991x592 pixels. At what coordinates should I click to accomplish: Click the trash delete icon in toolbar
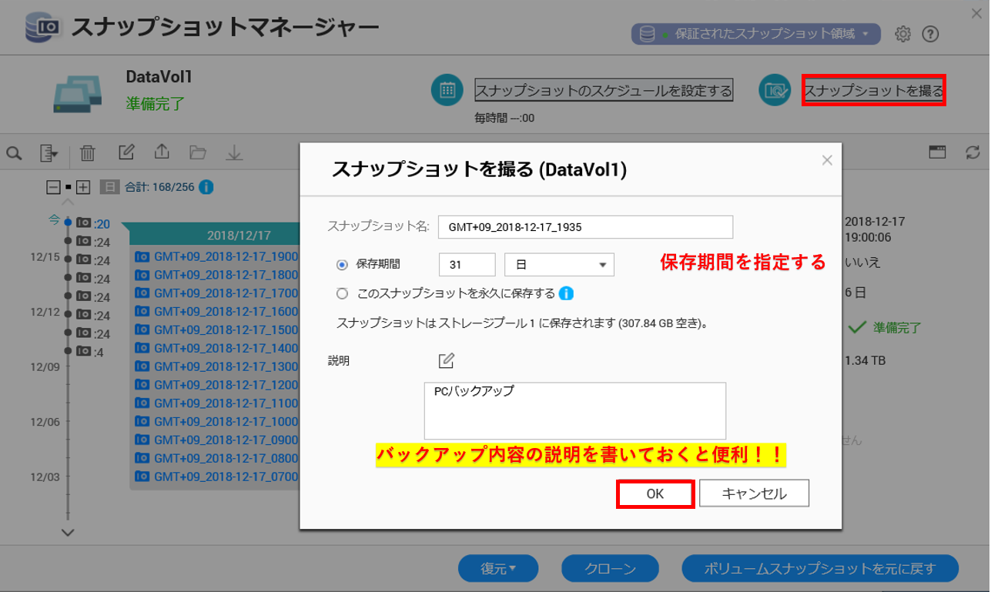point(88,153)
